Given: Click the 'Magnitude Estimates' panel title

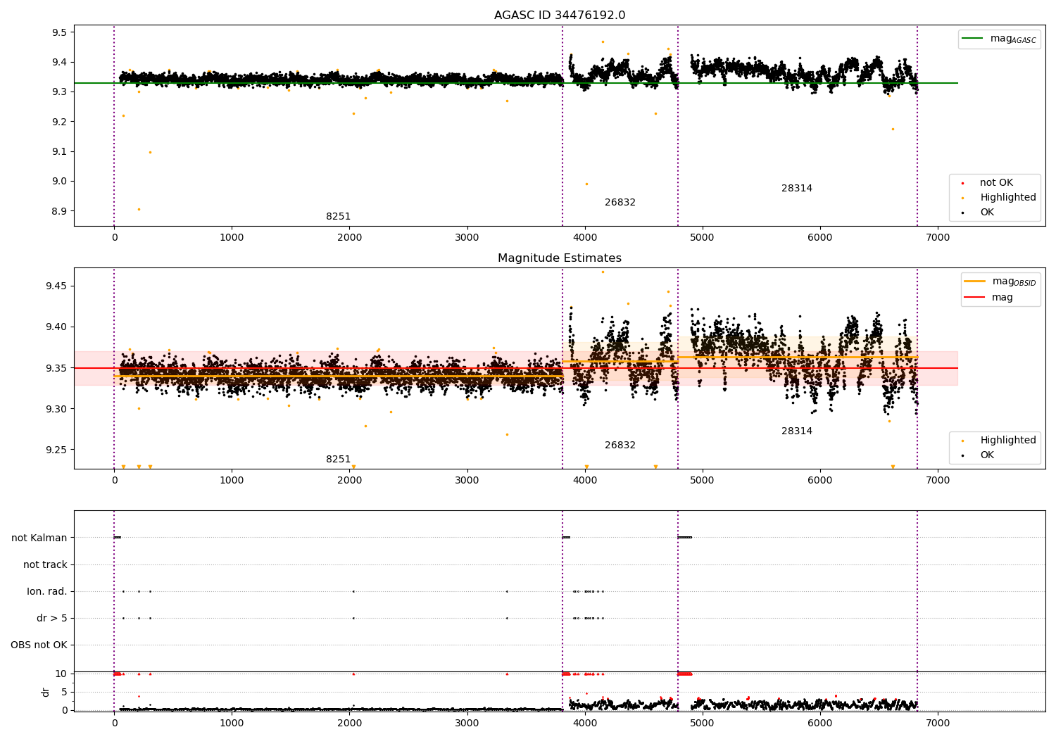Looking at the screenshot, I should (x=560, y=258).
